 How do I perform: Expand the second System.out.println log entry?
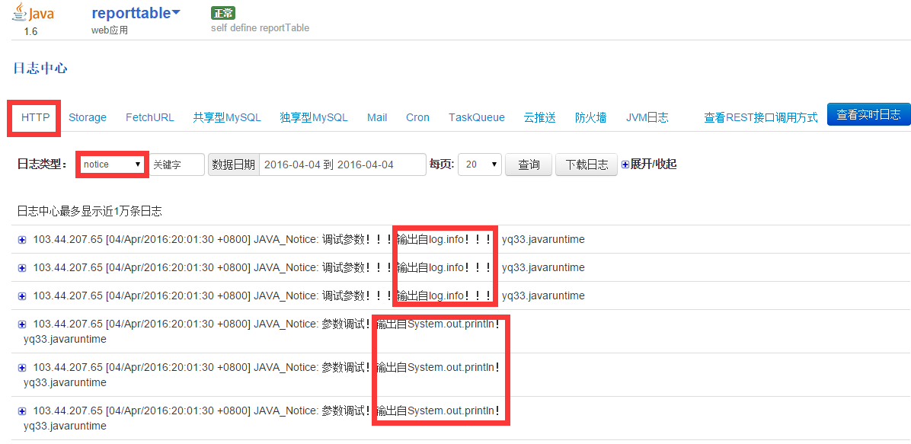tap(22, 368)
